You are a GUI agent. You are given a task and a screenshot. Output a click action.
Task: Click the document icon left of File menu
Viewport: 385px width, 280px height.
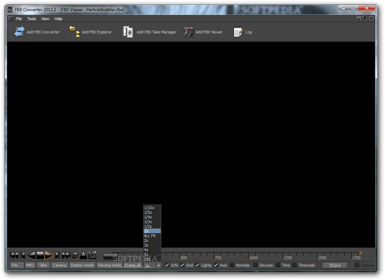(10, 19)
